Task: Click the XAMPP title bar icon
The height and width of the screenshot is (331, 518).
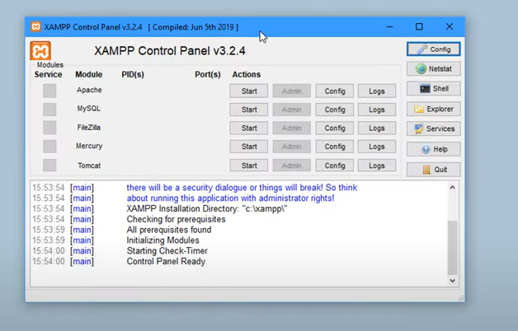Action: tap(35, 26)
